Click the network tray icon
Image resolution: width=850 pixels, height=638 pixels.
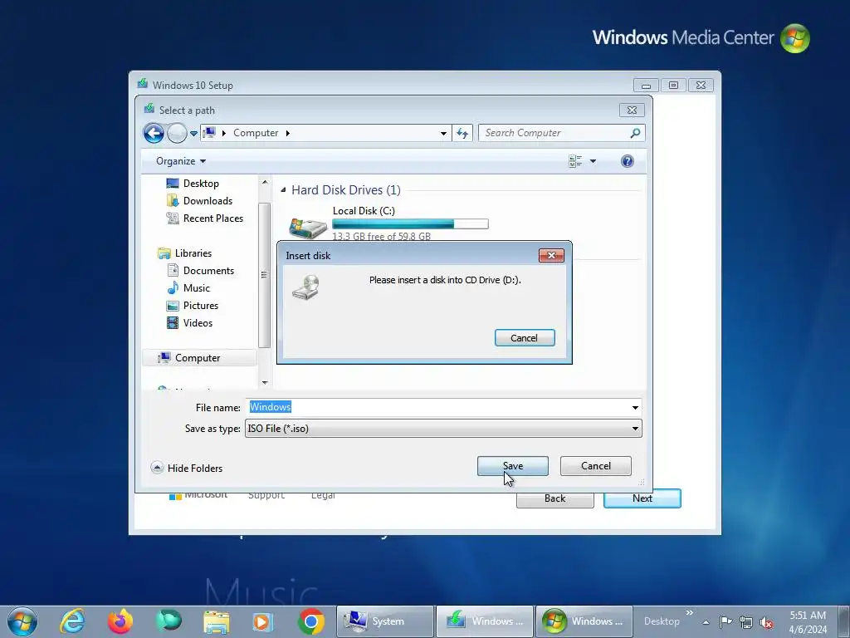pos(746,622)
